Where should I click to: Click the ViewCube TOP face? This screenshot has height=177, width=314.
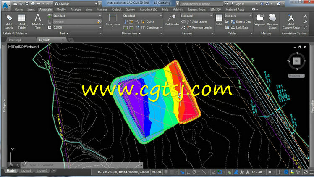[296, 61]
